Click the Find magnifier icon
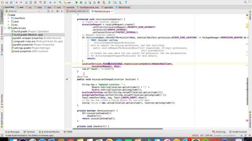The height and width of the screenshot is (141, 252). (41, 2)
